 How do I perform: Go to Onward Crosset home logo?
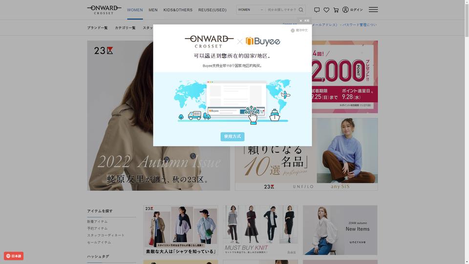(x=104, y=10)
